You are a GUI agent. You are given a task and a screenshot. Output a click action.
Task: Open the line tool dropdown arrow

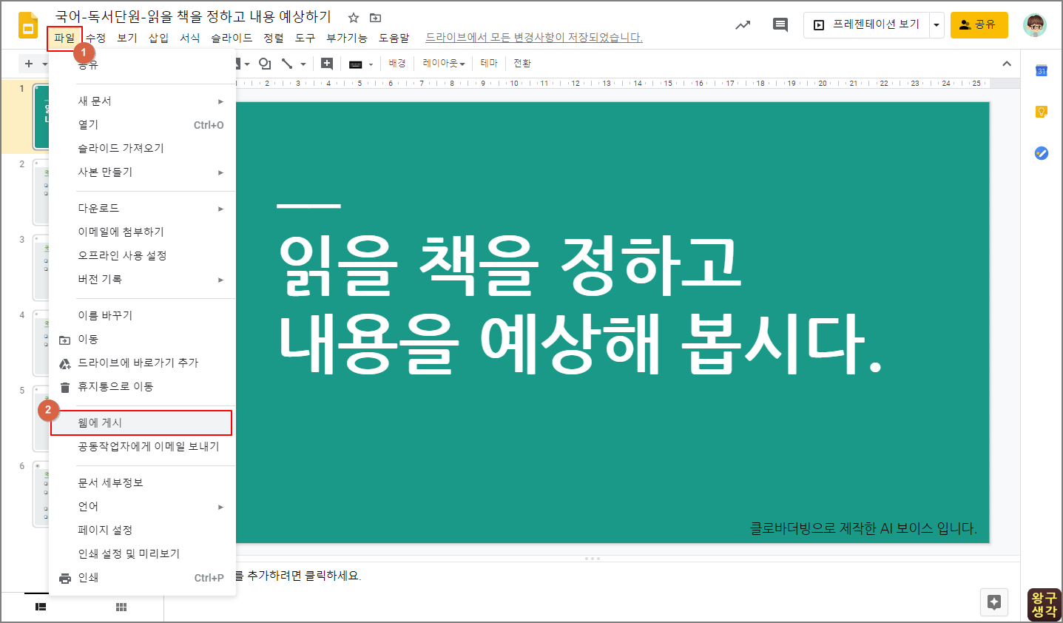tap(303, 64)
